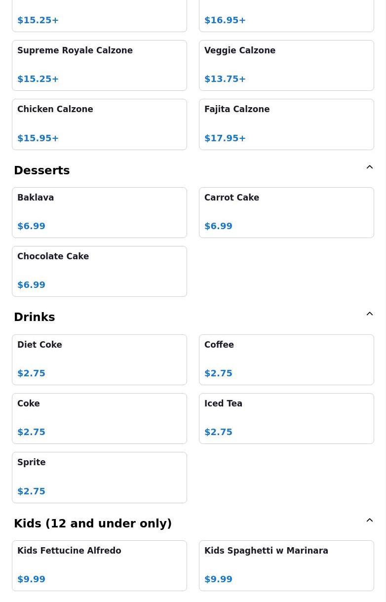
Task: Select Diet Coke drink
Action: point(99,360)
